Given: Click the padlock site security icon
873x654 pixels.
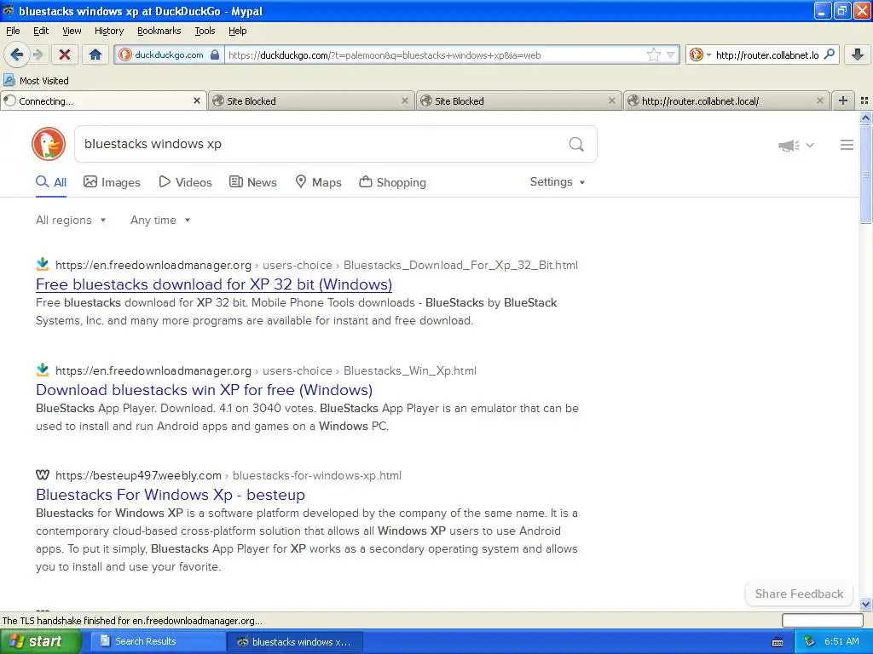Looking at the screenshot, I should pos(215,54).
